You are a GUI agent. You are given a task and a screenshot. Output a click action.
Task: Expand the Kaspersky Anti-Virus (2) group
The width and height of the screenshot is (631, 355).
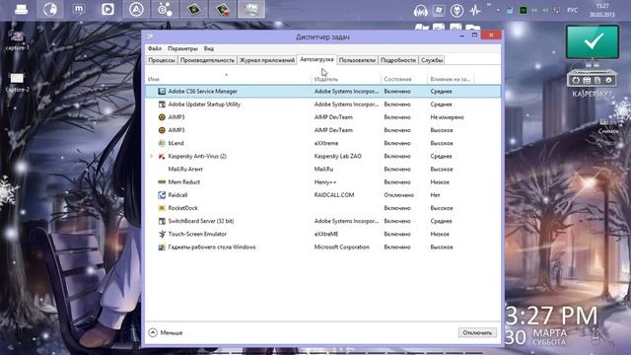(151, 156)
